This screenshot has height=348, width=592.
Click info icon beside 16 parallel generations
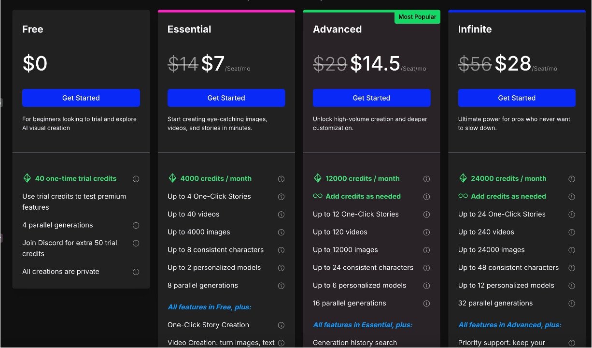(x=426, y=304)
